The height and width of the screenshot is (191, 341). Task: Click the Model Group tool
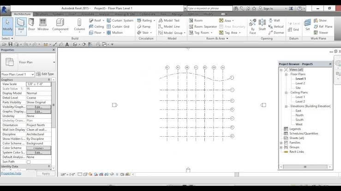coord(172,33)
